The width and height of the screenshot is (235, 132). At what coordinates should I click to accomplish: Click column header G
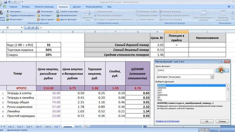point(138,32)
